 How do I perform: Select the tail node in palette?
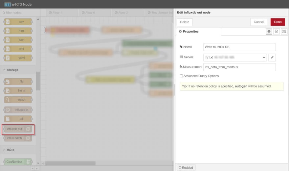coord(18,119)
